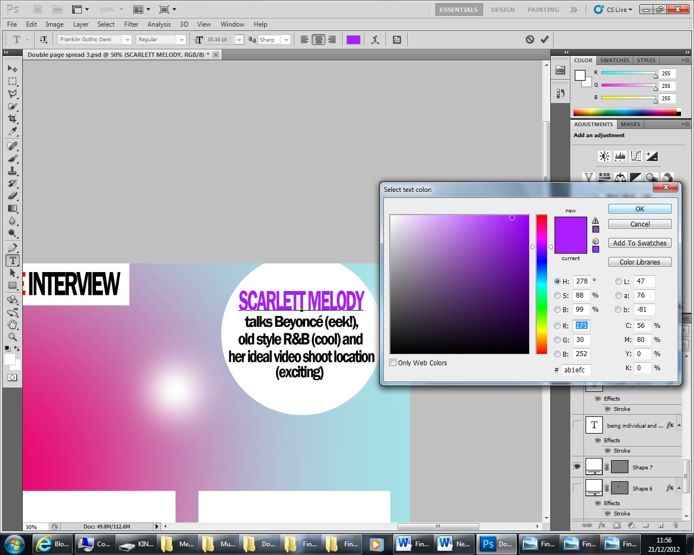694x555 pixels.
Task: Open the Arrange Documents dropdown
Action: coord(142,9)
